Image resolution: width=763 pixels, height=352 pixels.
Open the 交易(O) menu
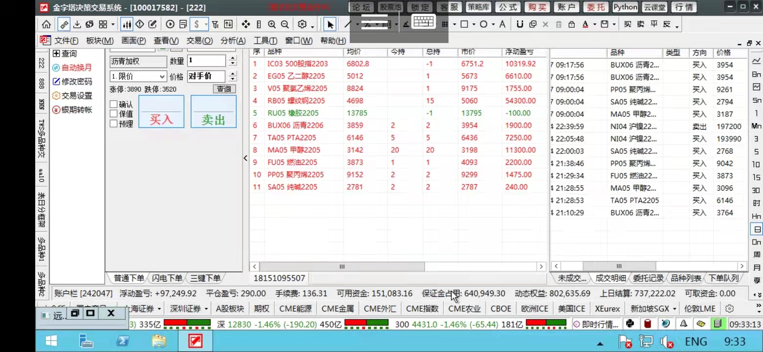coord(200,41)
